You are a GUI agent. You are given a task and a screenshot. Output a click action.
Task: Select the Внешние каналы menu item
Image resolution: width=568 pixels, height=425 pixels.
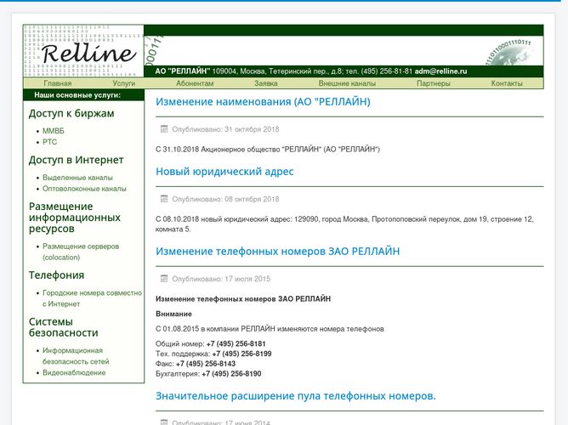pos(347,83)
